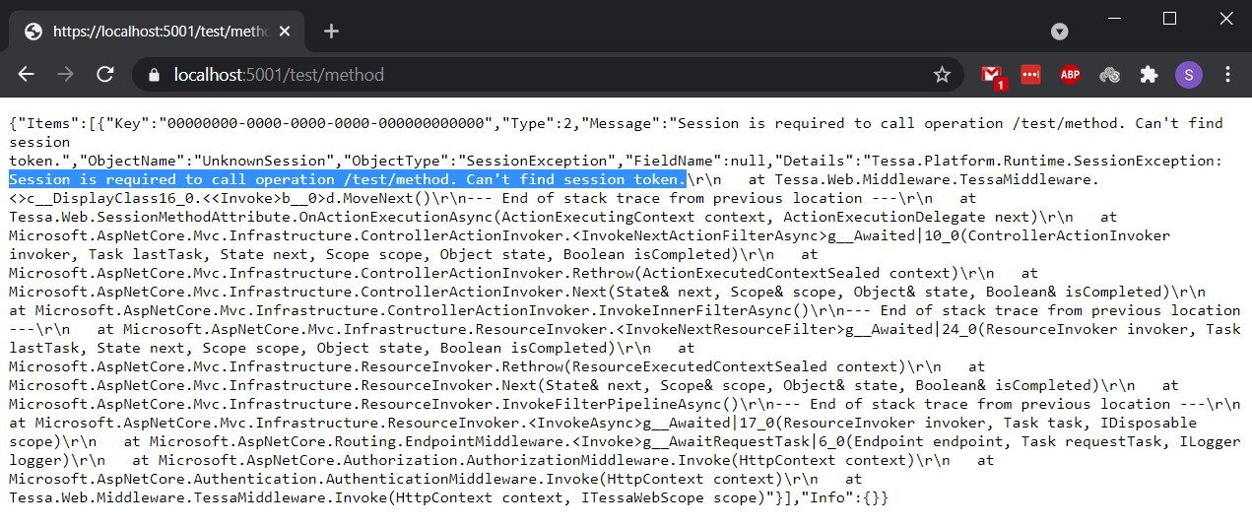The image size is (1252, 526).
Task: Go back to the previous page
Action: coord(27,75)
